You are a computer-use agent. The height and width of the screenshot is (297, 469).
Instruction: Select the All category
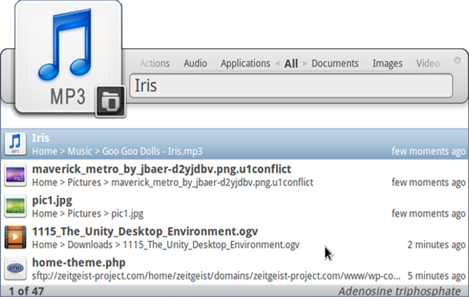(291, 64)
